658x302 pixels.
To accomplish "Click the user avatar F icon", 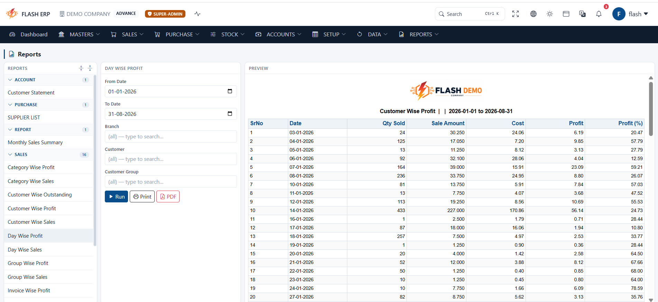I will click(x=619, y=14).
